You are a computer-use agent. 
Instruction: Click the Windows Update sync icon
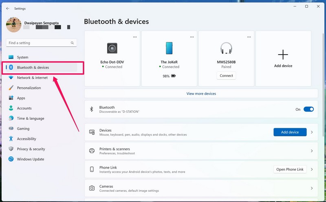point(11,159)
